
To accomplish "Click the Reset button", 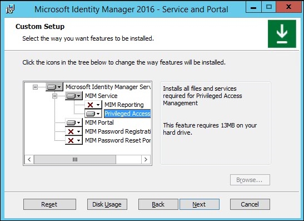I will (x=49, y=204).
